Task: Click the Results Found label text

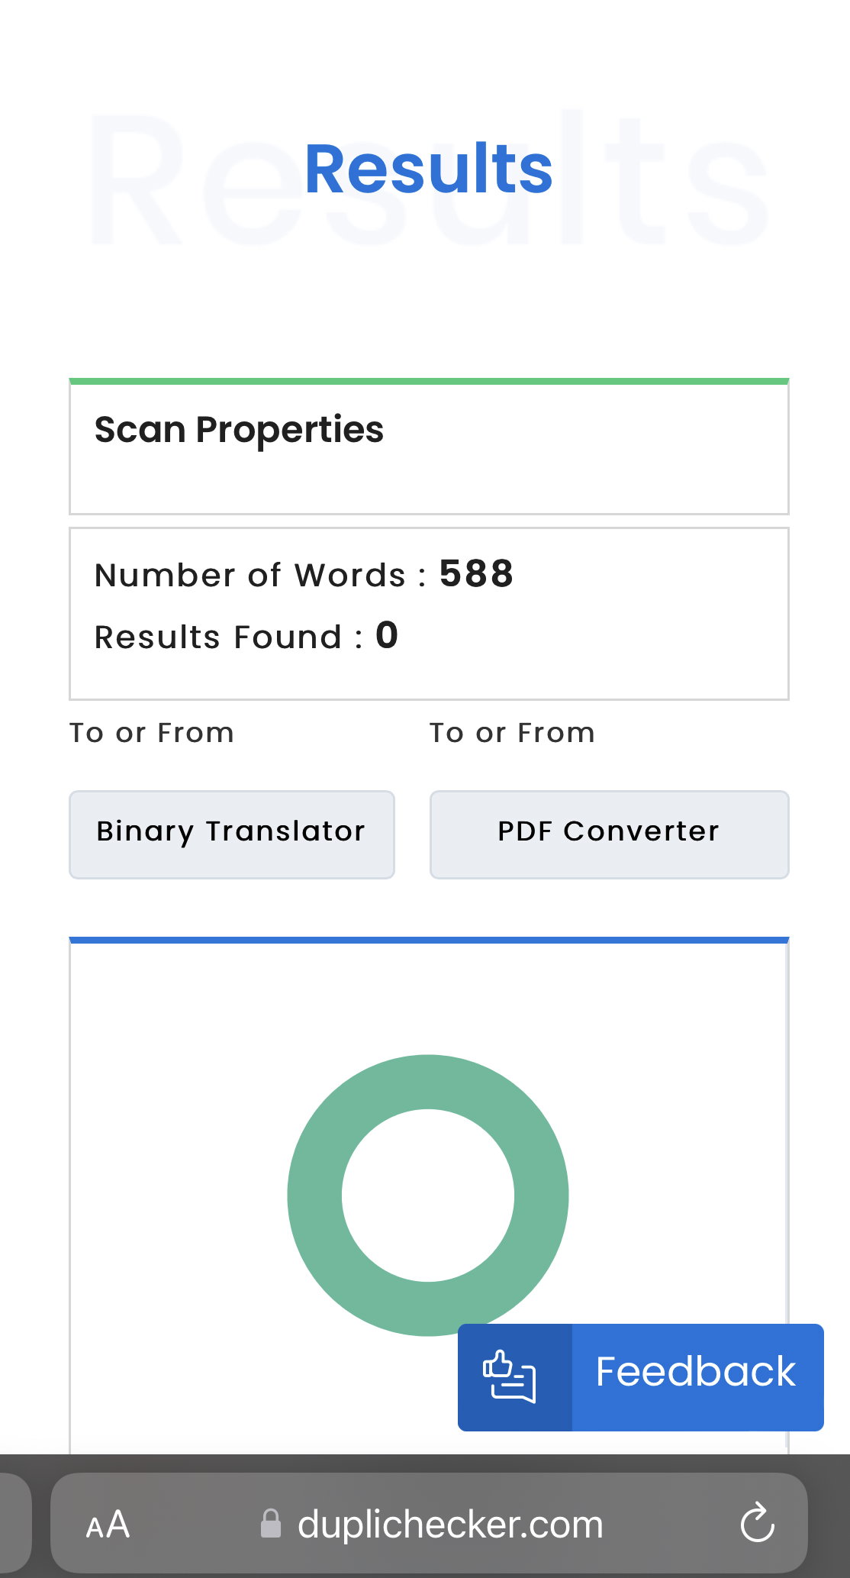Action: (228, 637)
